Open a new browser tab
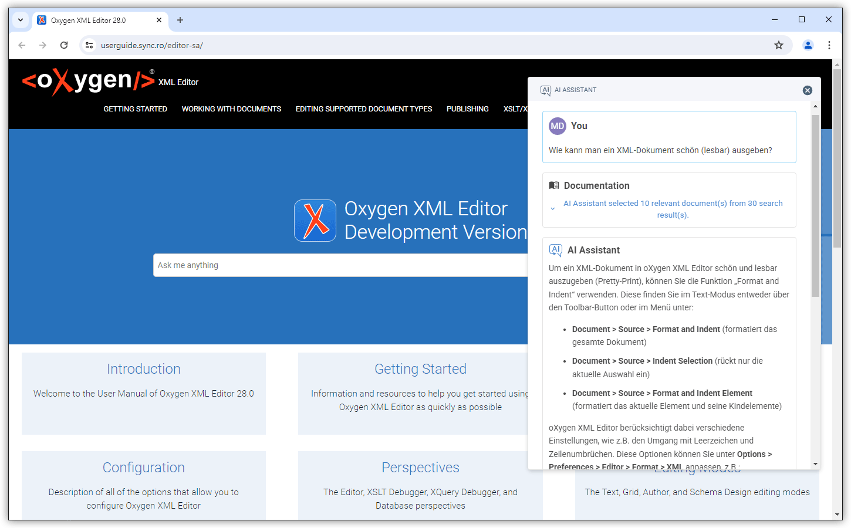The image size is (851, 528). click(x=180, y=20)
